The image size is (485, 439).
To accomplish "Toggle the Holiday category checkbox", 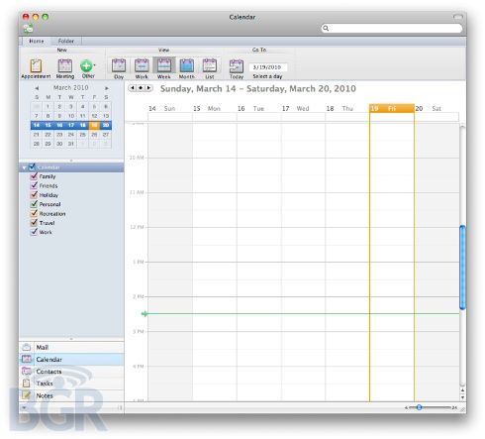I will coord(34,195).
